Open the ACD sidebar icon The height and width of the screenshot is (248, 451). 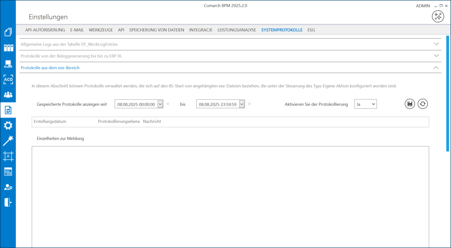(x=8, y=79)
